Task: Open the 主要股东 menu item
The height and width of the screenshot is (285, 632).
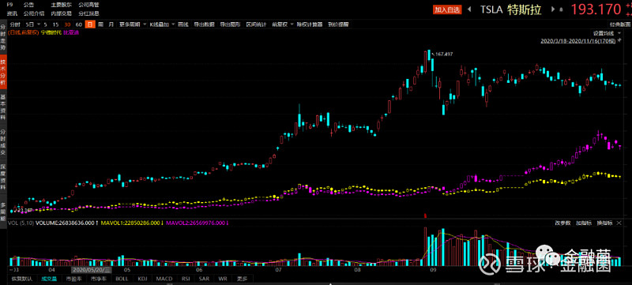Action: [62, 5]
